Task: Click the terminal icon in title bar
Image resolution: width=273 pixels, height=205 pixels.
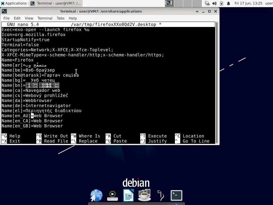Action: [4, 11]
